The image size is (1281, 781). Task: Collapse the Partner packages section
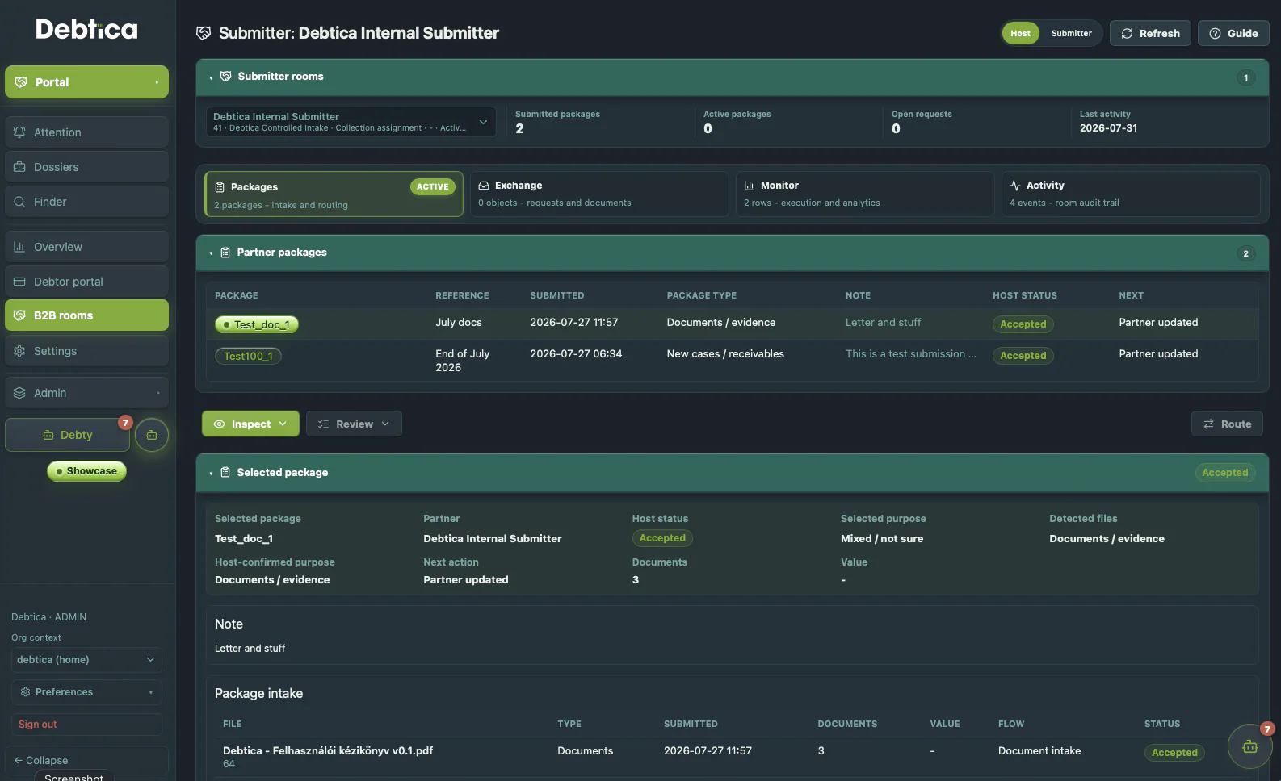point(211,253)
